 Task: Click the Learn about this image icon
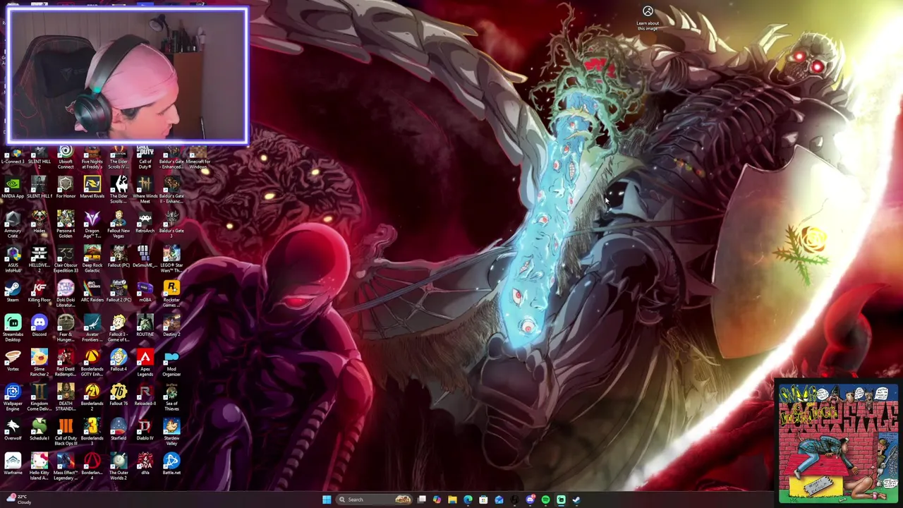(x=648, y=18)
